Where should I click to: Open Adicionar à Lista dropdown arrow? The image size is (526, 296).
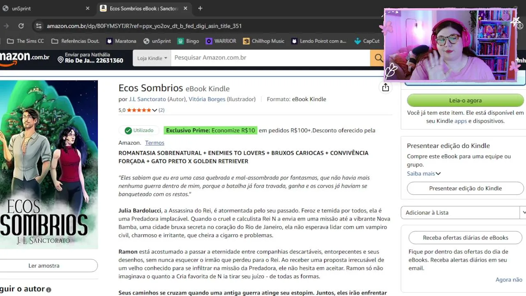pos(523,213)
